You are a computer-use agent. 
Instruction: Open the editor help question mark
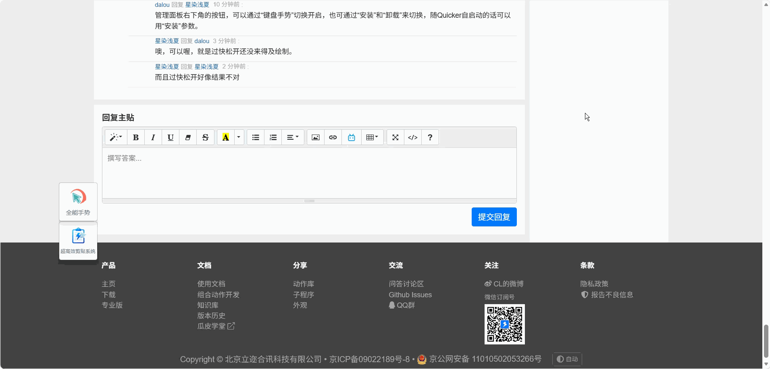point(430,137)
